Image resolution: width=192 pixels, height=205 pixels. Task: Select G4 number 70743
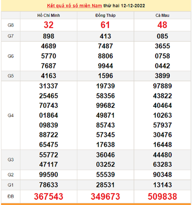49,106
